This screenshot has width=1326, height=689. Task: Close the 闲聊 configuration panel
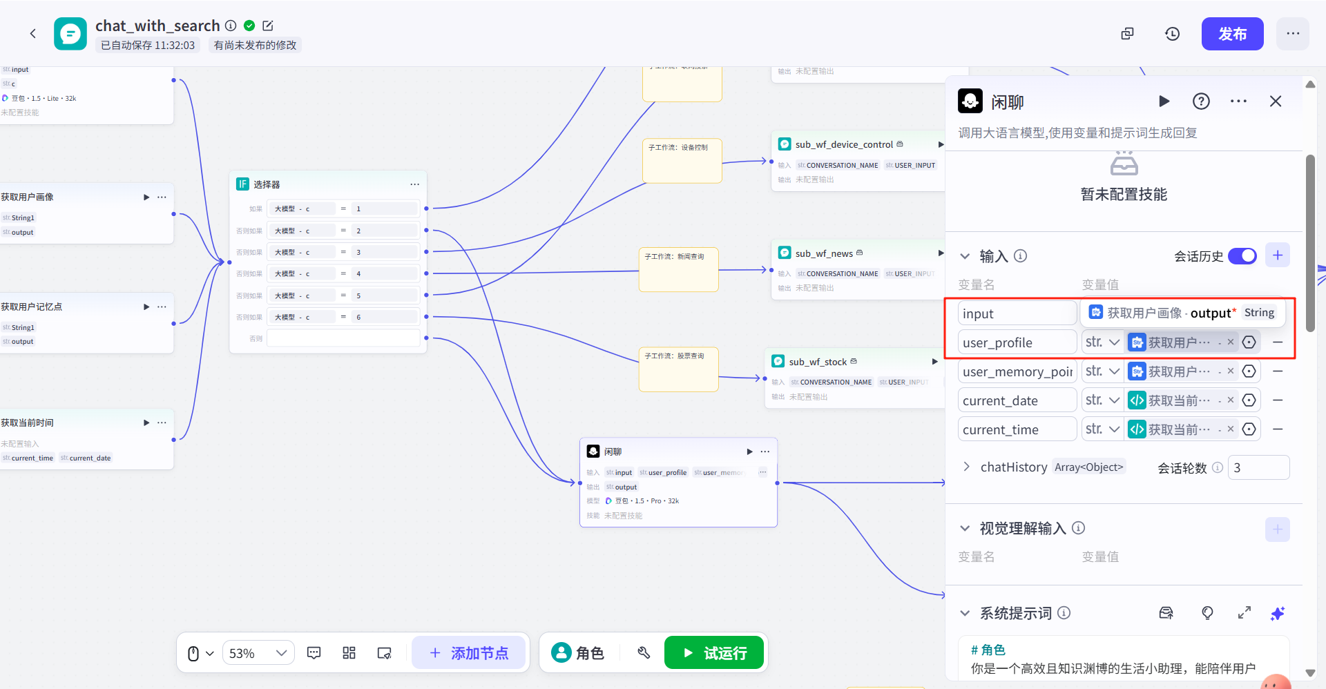tap(1276, 101)
